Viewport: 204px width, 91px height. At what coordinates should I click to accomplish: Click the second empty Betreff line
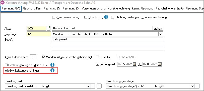click(107, 44)
